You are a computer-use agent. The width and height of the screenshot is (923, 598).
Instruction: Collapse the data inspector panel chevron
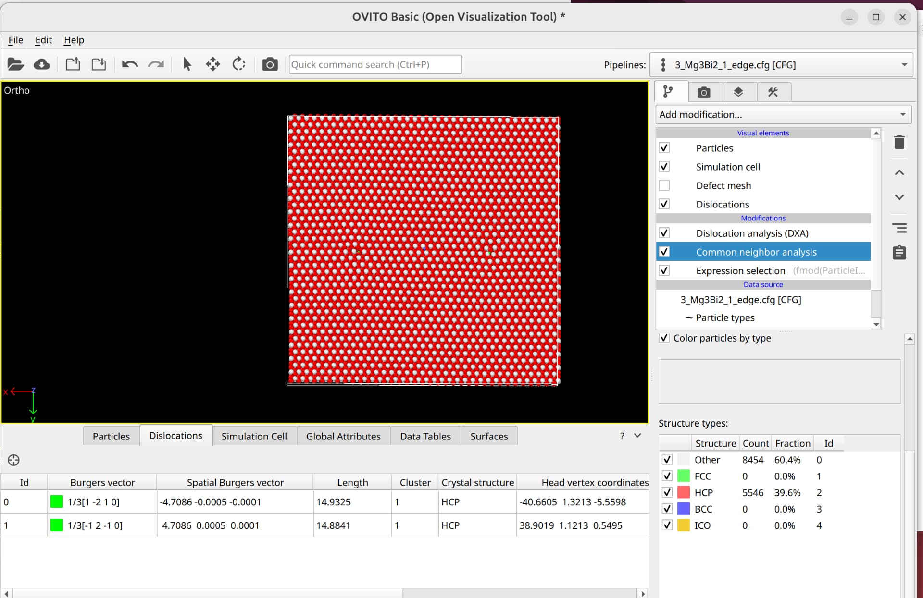point(637,436)
